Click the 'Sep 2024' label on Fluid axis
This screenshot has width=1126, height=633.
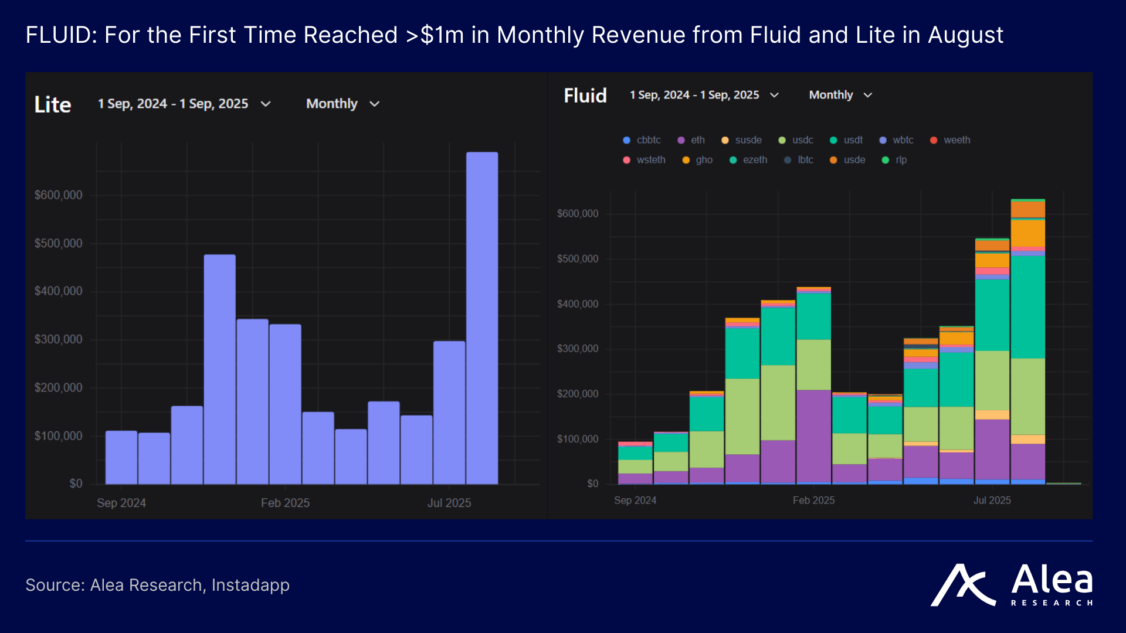(x=635, y=501)
